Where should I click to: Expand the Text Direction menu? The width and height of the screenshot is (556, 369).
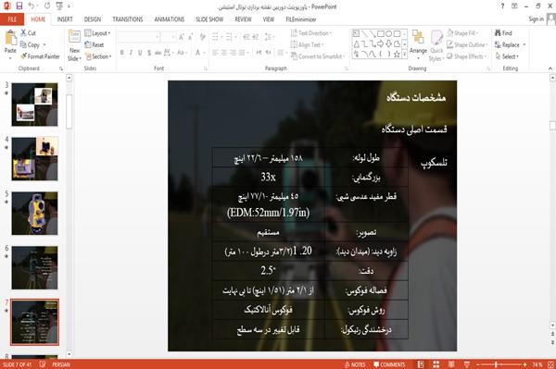[311, 33]
